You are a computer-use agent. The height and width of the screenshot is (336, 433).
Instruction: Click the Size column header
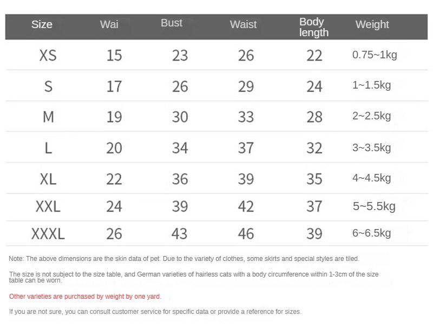pos(42,24)
